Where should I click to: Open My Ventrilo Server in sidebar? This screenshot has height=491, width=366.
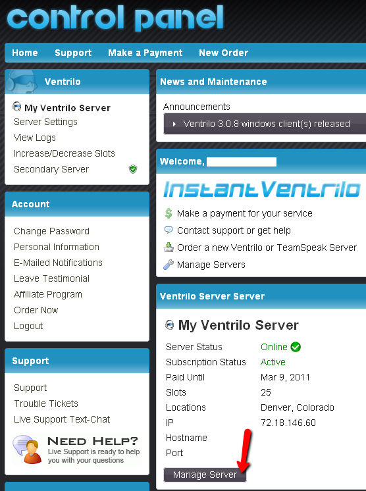tap(68, 108)
